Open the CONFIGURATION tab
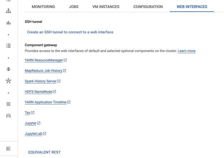 [x=148, y=7]
